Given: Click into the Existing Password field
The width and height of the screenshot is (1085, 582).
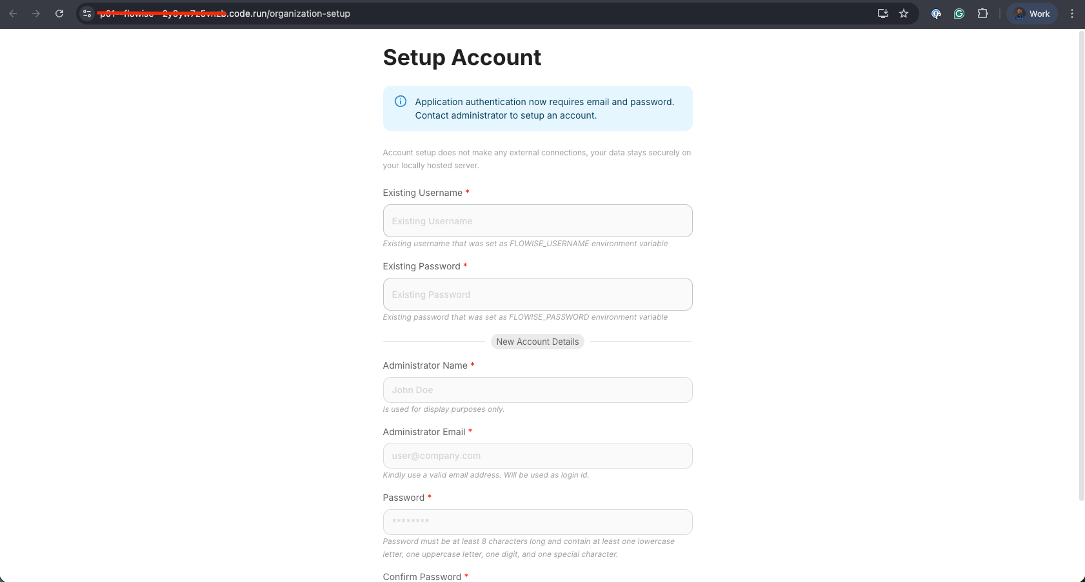Looking at the screenshot, I should (537, 295).
